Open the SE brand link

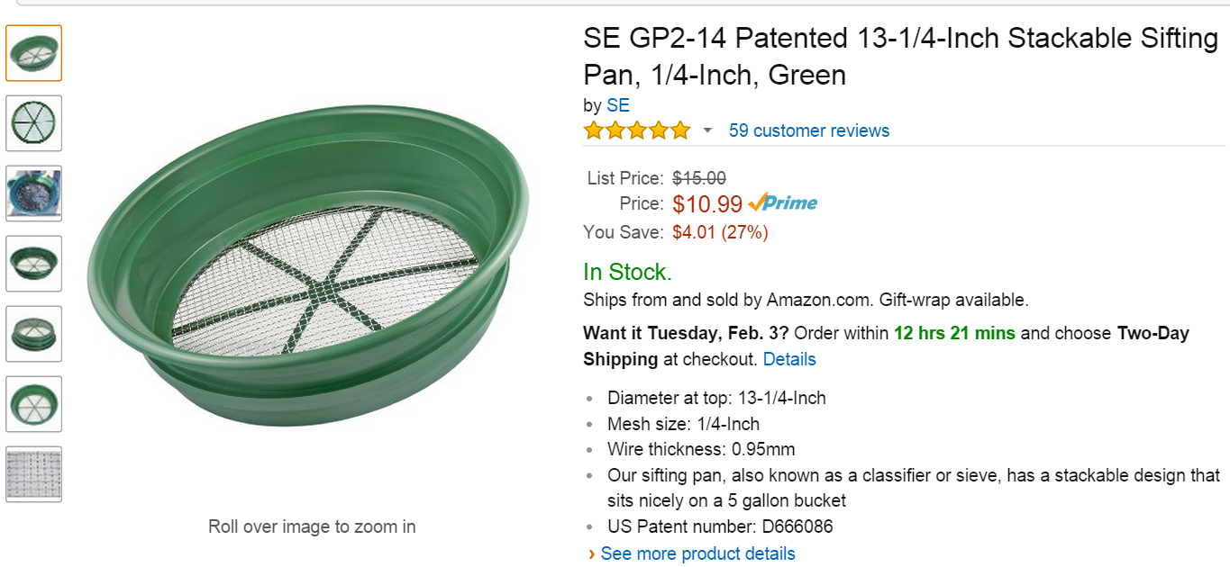pos(617,105)
